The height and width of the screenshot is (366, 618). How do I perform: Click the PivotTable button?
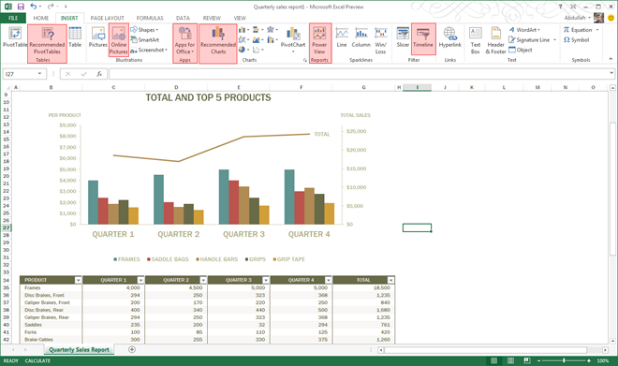click(15, 37)
